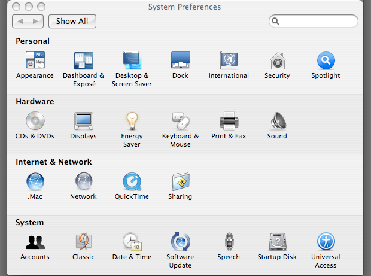Image resolution: width=371 pixels, height=276 pixels.
Task: Close the System Preferences window
Action: [x=16, y=7]
